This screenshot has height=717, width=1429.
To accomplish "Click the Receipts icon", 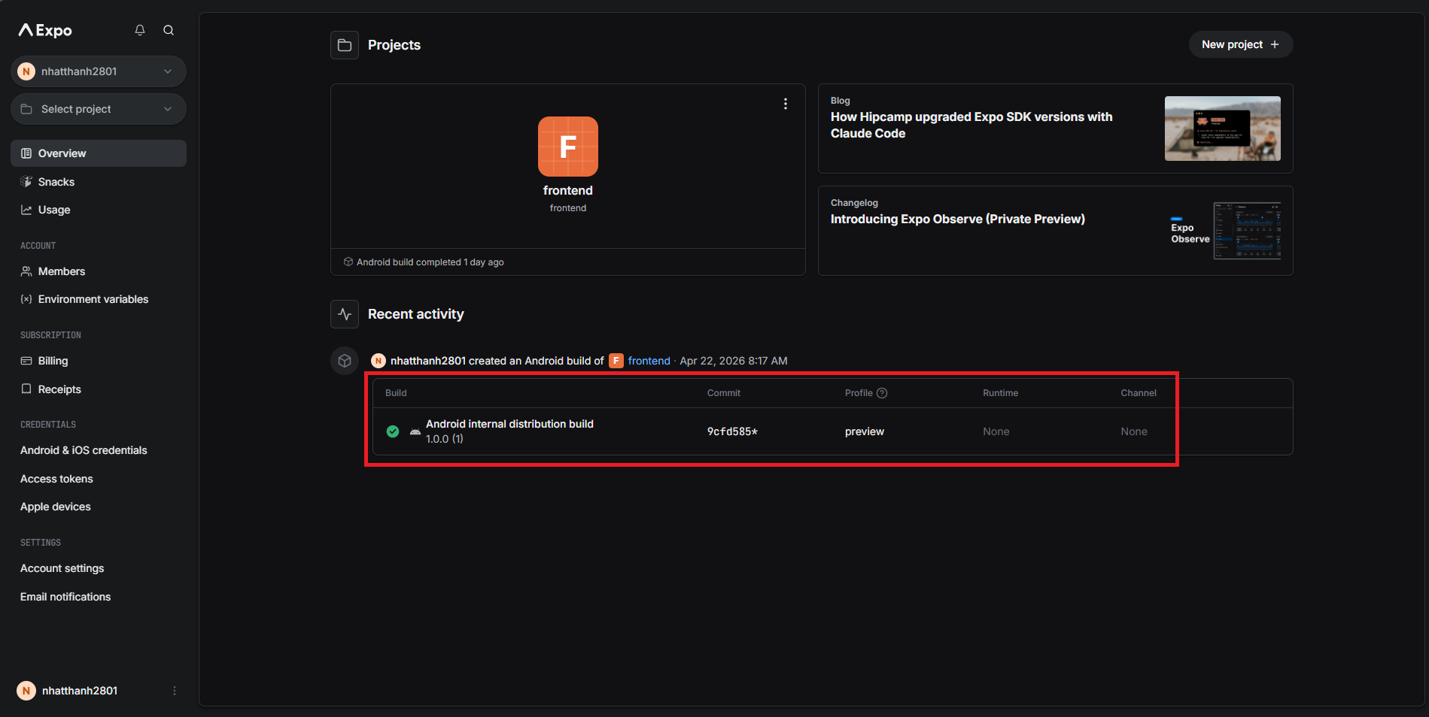I will click(x=26, y=389).
